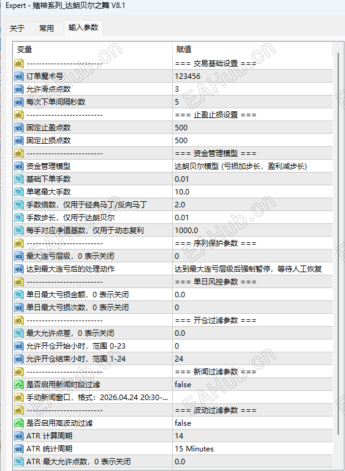Click the string icon in 交易基础设置 separator row
The image size is (345, 471).
point(18,64)
